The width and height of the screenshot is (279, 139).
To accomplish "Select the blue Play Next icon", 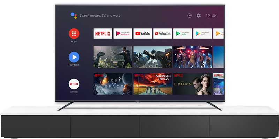I will tap(74, 57).
